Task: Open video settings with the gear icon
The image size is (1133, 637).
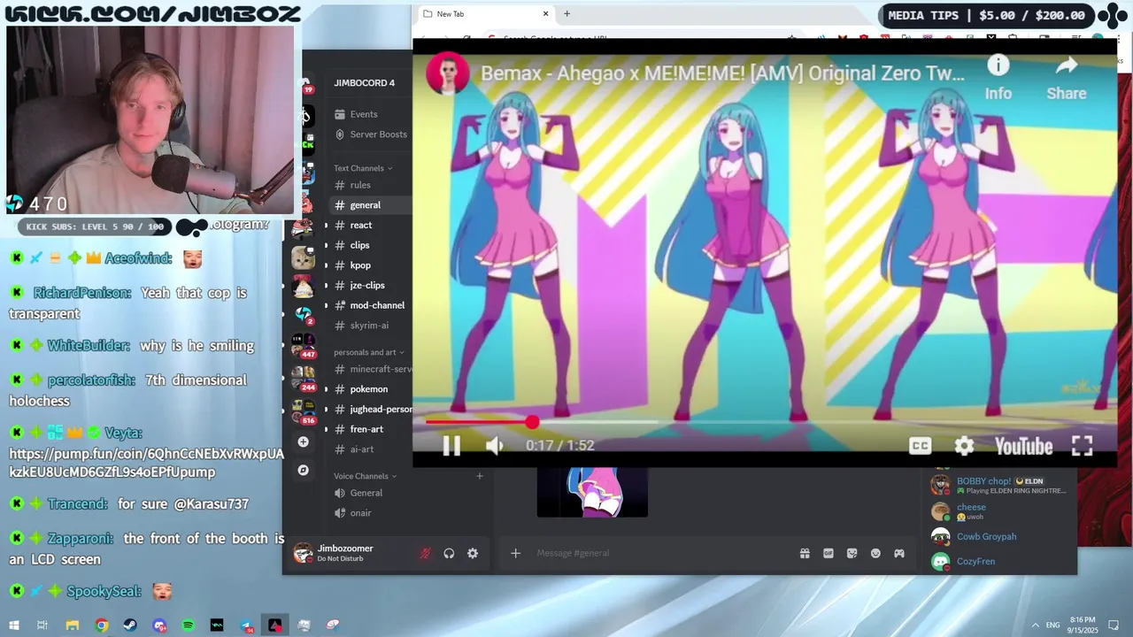Action: [x=964, y=446]
